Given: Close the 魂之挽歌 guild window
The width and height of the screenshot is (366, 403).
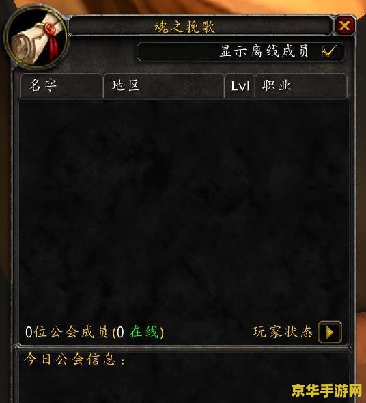Looking at the screenshot, I should pyautogui.click(x=344, y=26).
